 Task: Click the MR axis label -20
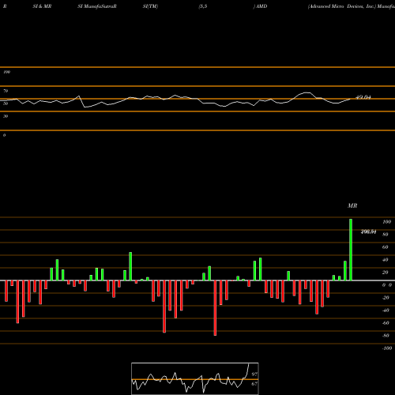(x=386, y=298)
